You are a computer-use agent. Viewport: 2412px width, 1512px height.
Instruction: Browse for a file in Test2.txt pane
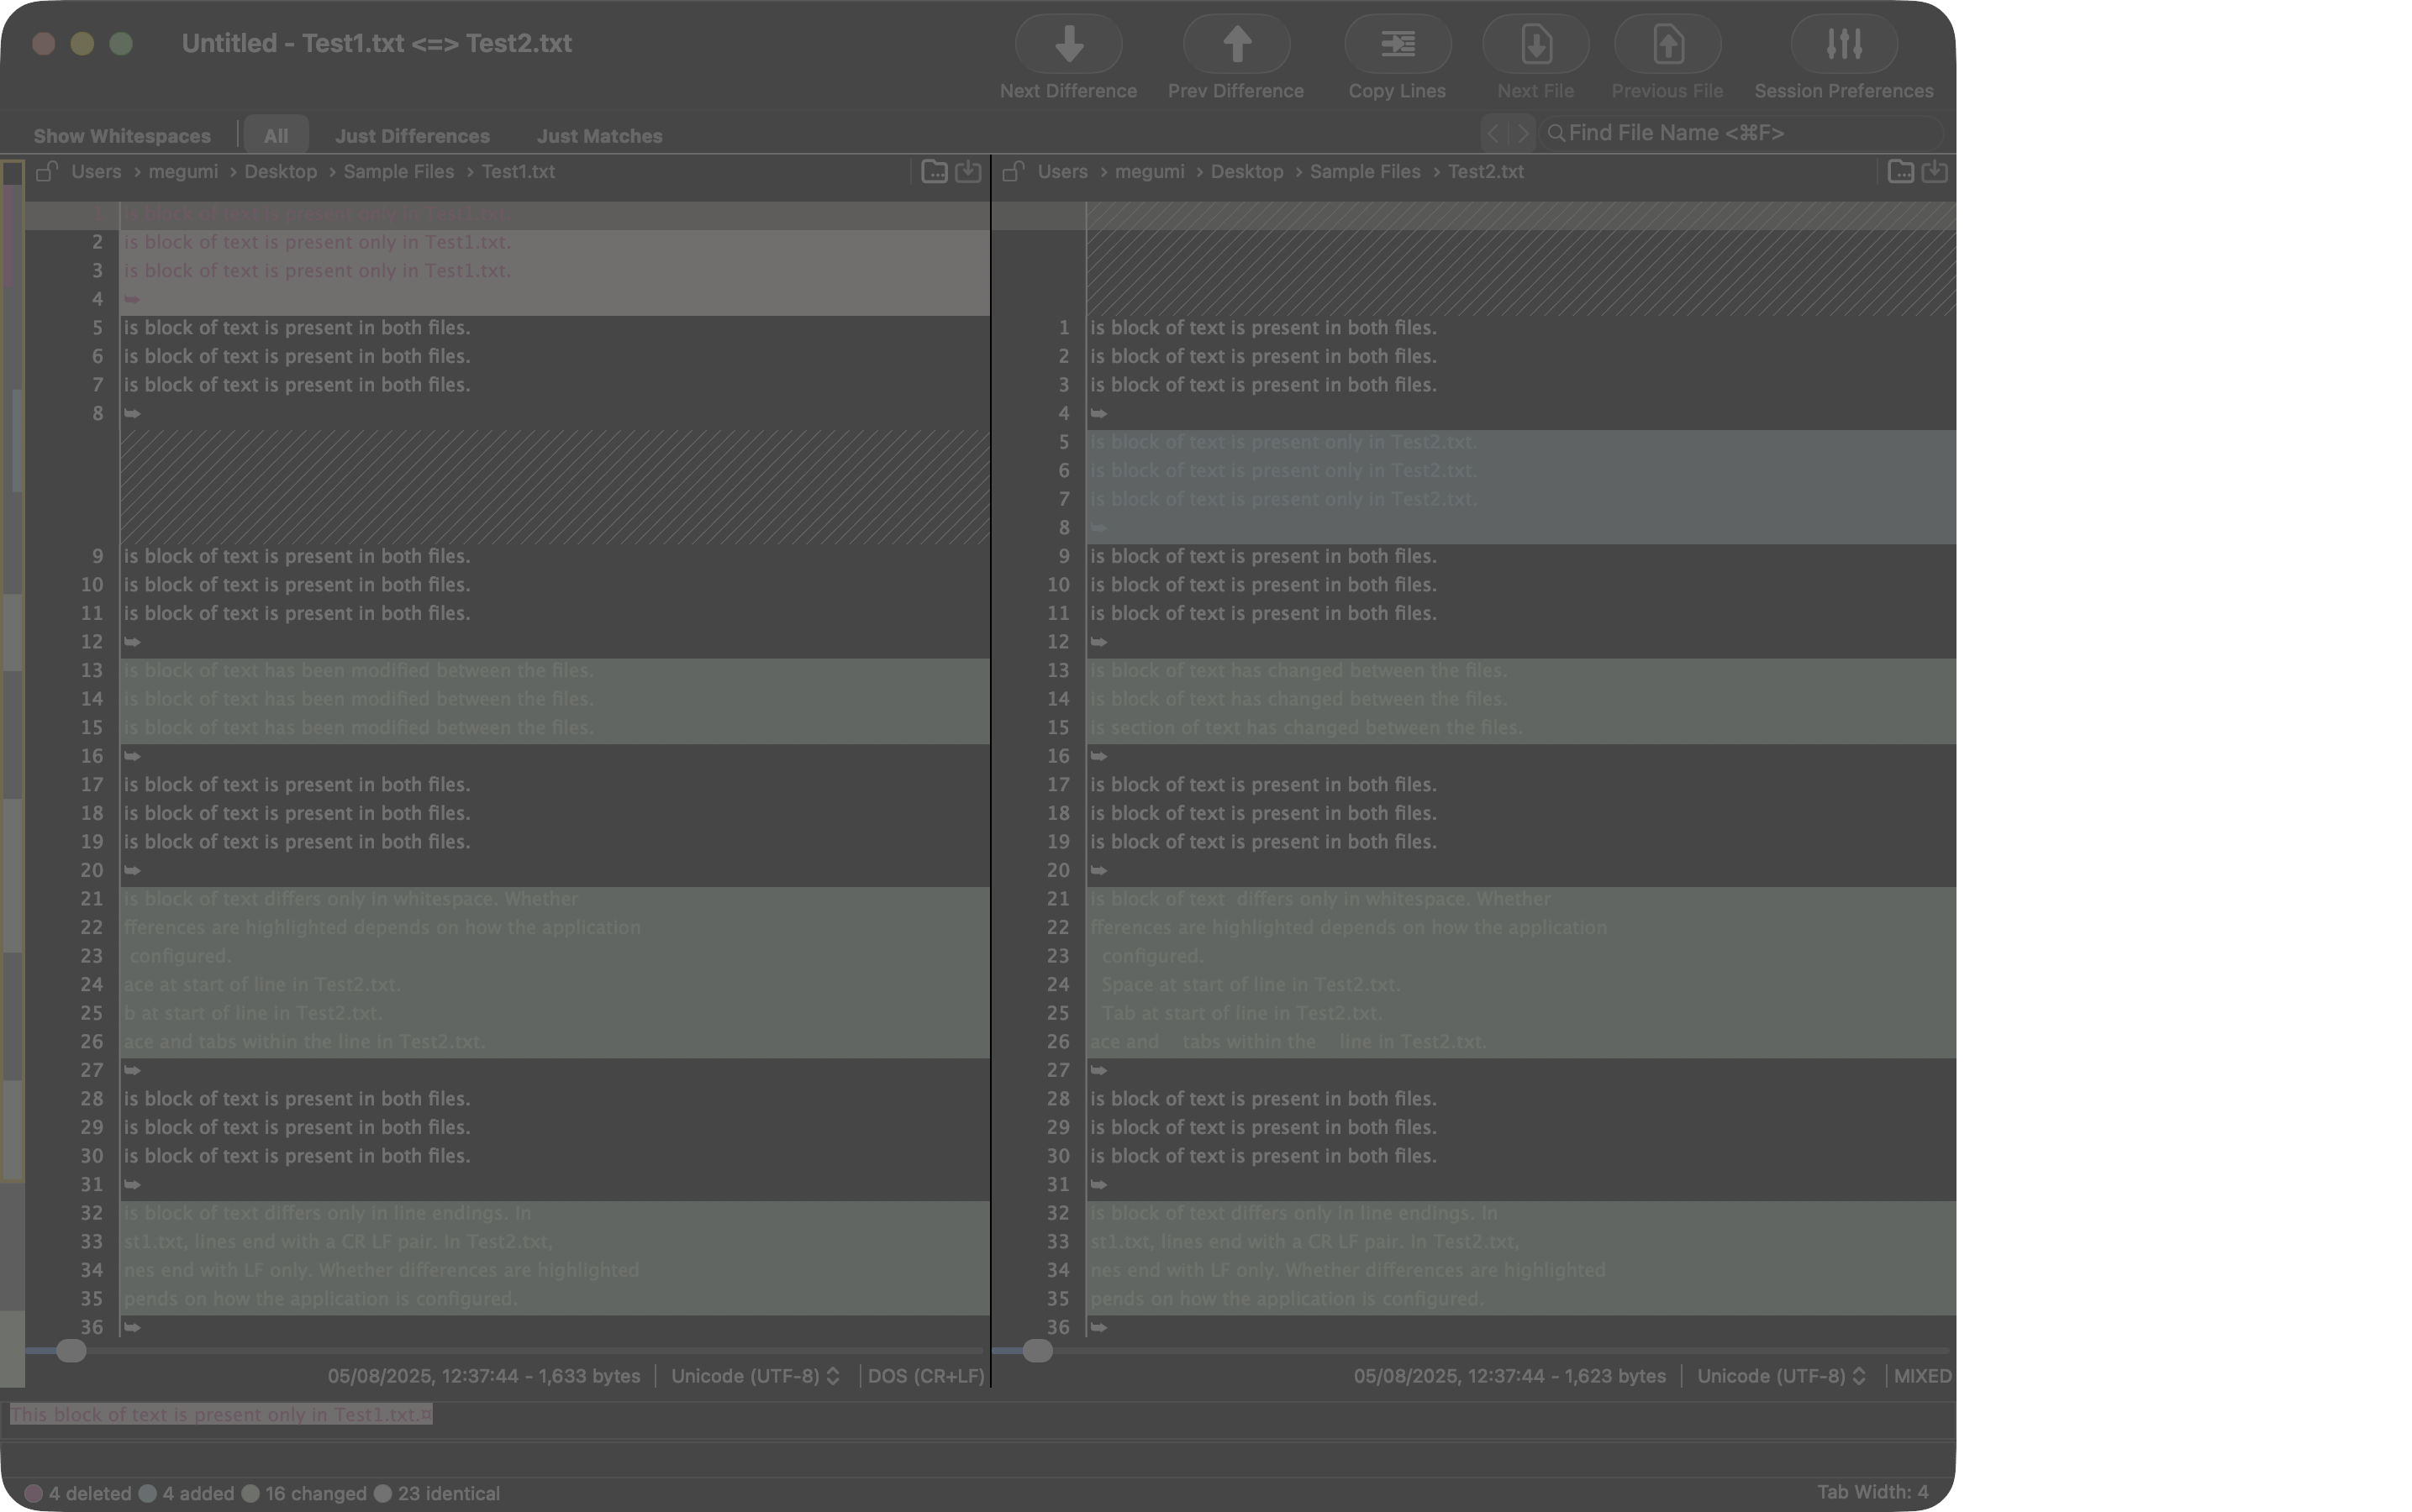click(1900, 171)
